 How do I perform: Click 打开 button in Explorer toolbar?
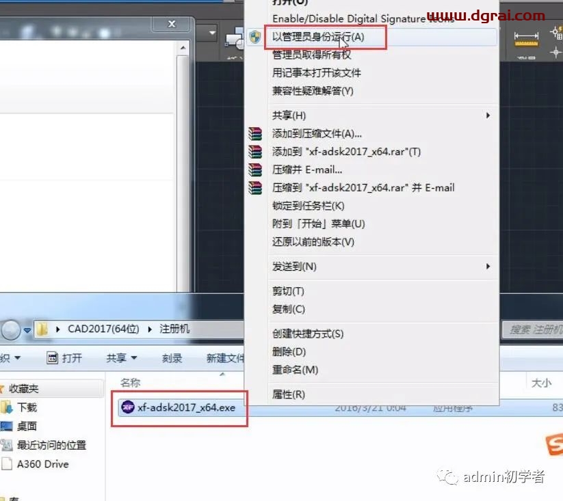tap(64, 358)
